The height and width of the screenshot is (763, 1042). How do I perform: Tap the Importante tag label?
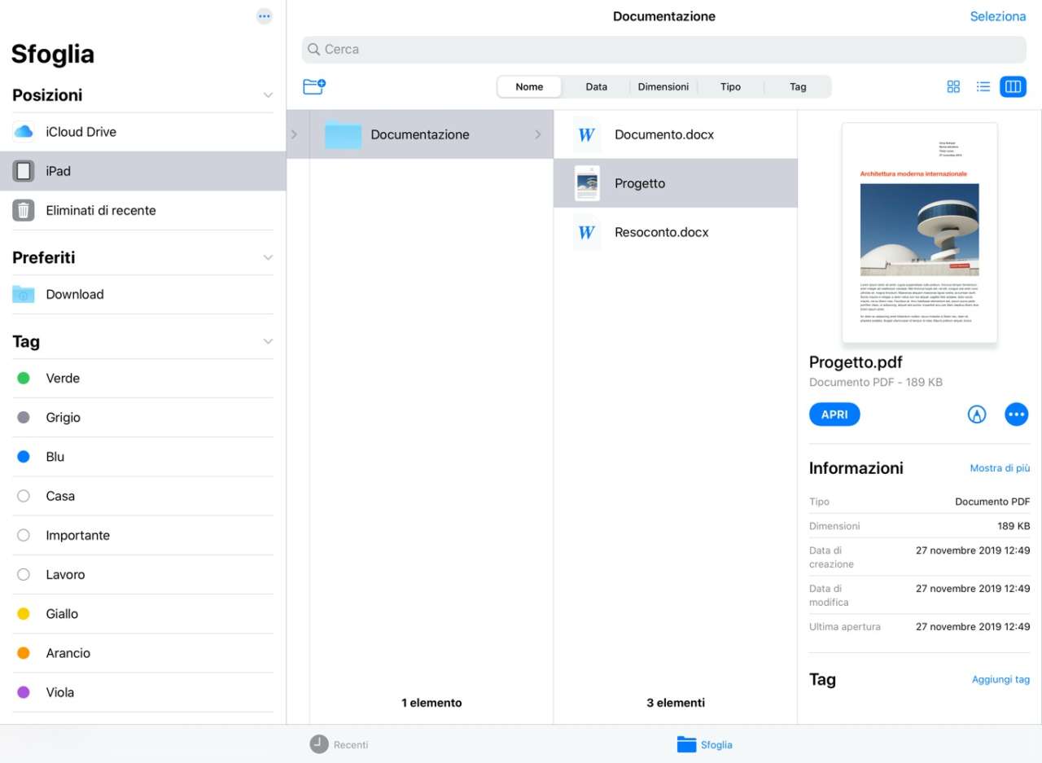pyautogui.click(x=78, y=535)
